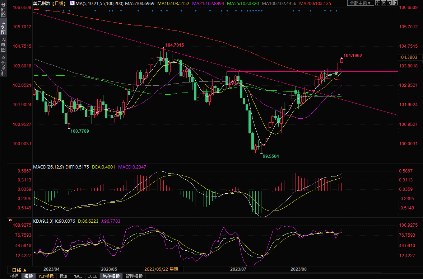Open the VIP指标 tab

point(46,276)
